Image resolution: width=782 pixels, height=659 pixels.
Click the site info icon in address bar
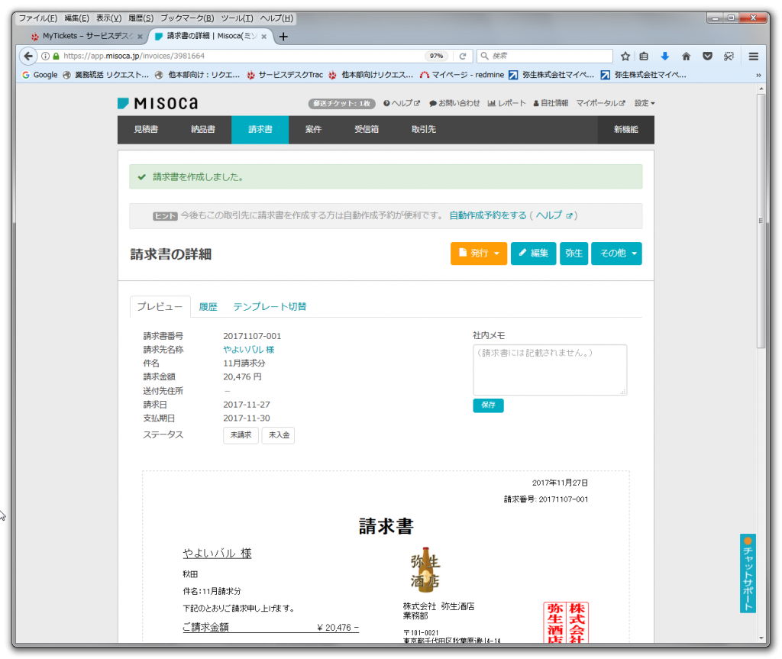pyautogui.click(x=45, y=56)
